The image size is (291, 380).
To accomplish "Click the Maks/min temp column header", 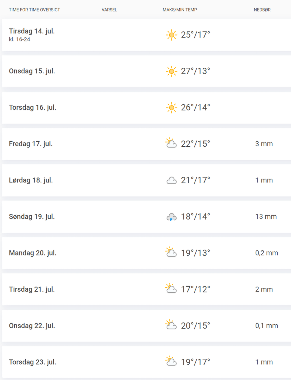I will tap(180, 10).
